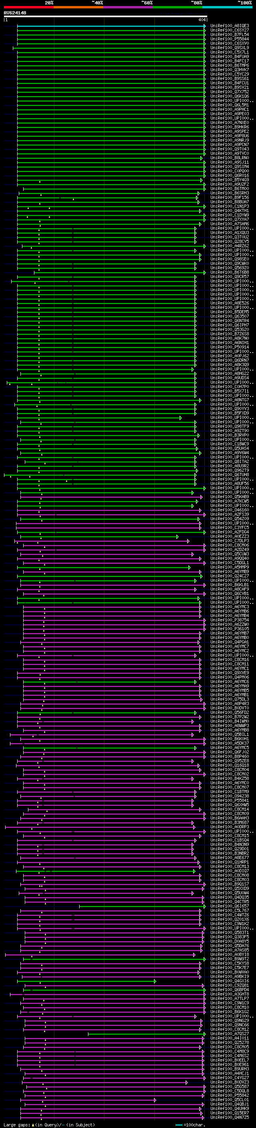Click the short green alignment bar of UniRef100_Q6I657
The image size is (256, 1128).
point(142,906)
